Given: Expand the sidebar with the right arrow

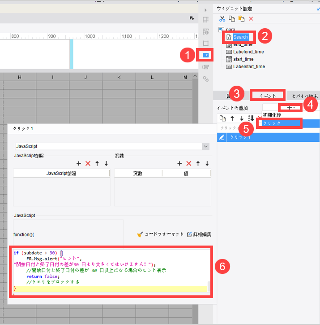Looking at the screenshot, I should pos(205,10).
